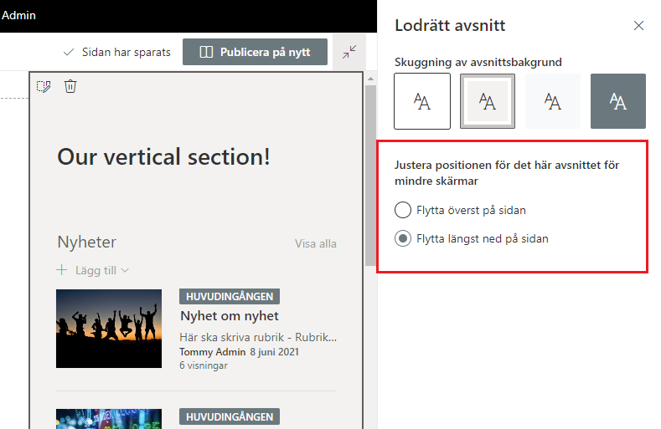Image resolution: width=661 pixels, height=429 pixels.
Task: Click the plus icon beside Lägg till
Action: point(62,270)
